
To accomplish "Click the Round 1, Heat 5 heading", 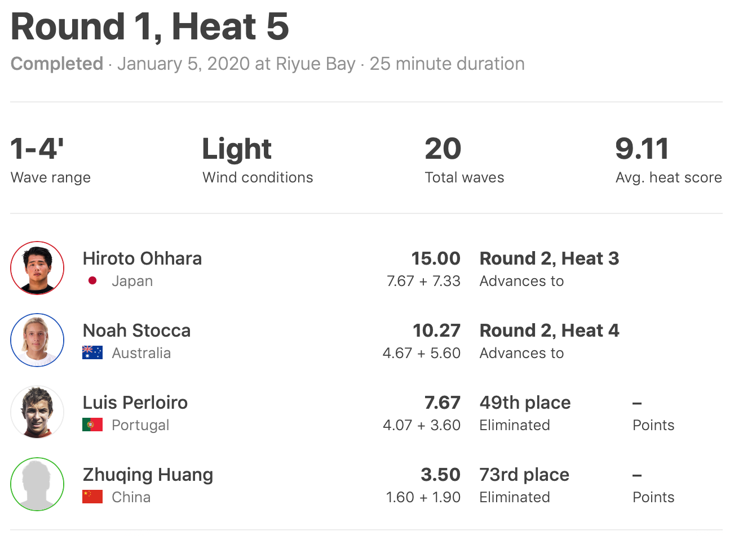I will click(150, 27).
